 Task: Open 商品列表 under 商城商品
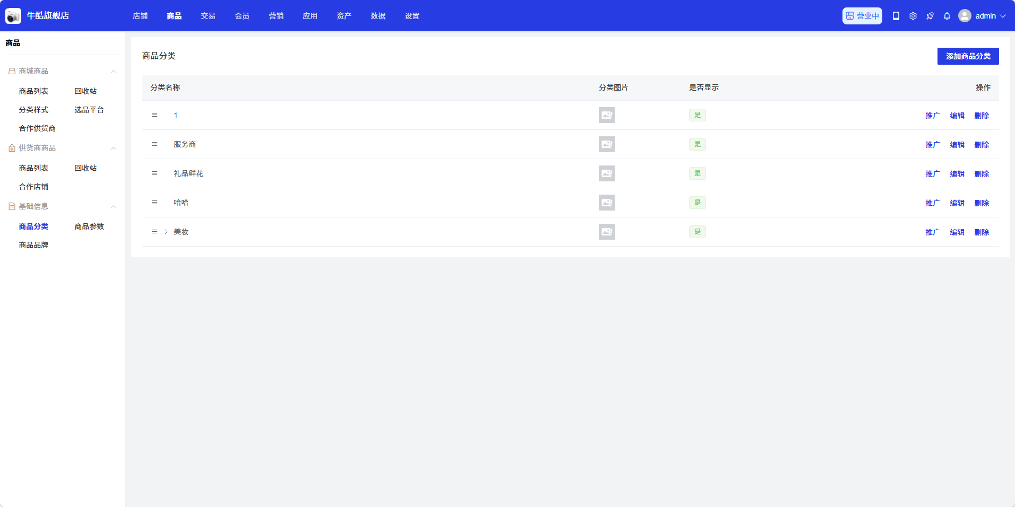point(33,91)
